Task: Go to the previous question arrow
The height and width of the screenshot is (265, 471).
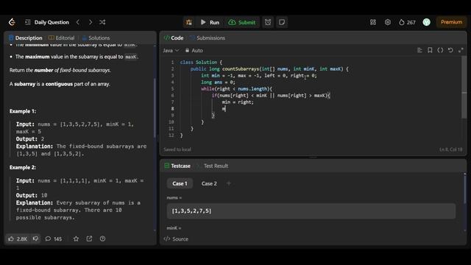Action: click(x=78, y=22)
